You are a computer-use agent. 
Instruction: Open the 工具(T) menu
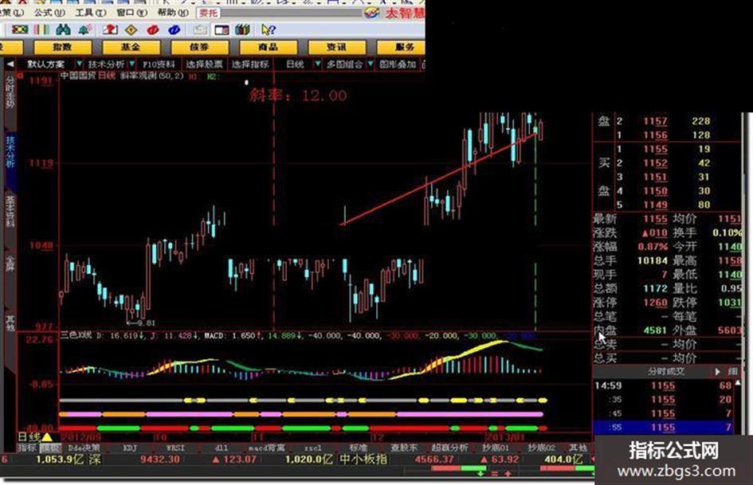(91, 13)
